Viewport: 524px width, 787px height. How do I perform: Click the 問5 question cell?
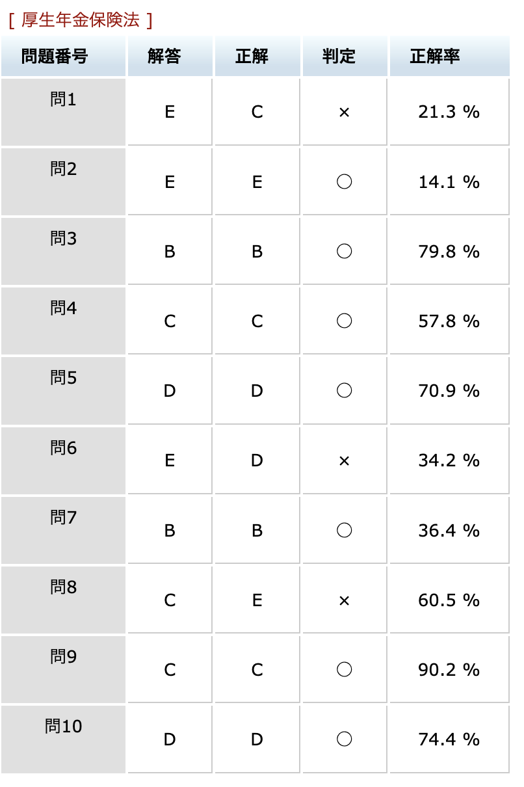pos(64,390)
